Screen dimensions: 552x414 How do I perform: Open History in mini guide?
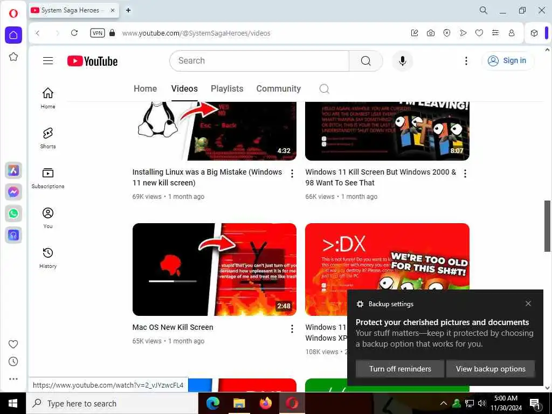[48, 258]
